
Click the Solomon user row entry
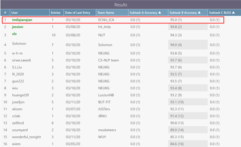click(x=19, y=43)
